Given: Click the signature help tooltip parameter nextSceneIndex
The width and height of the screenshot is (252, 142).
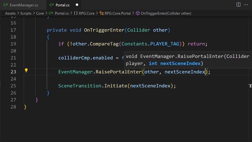Looking at the screenshot, I should pyautogui.click(x=180, y=64).
